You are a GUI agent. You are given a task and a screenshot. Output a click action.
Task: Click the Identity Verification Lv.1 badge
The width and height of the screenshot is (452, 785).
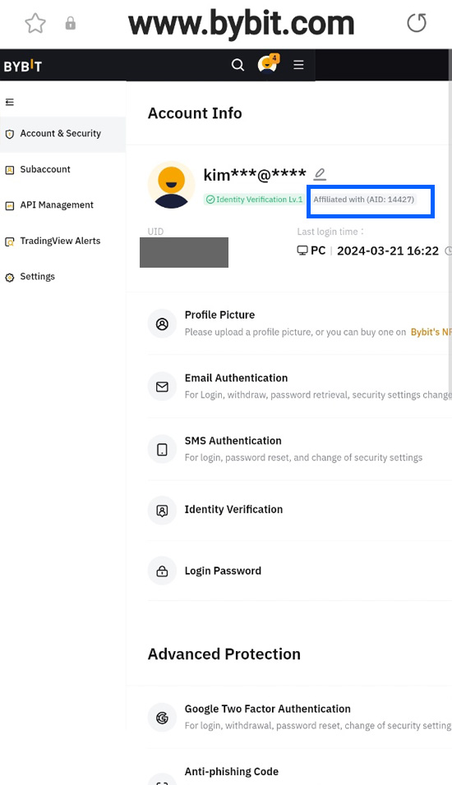pyautogui.click(x=254, y=200)
